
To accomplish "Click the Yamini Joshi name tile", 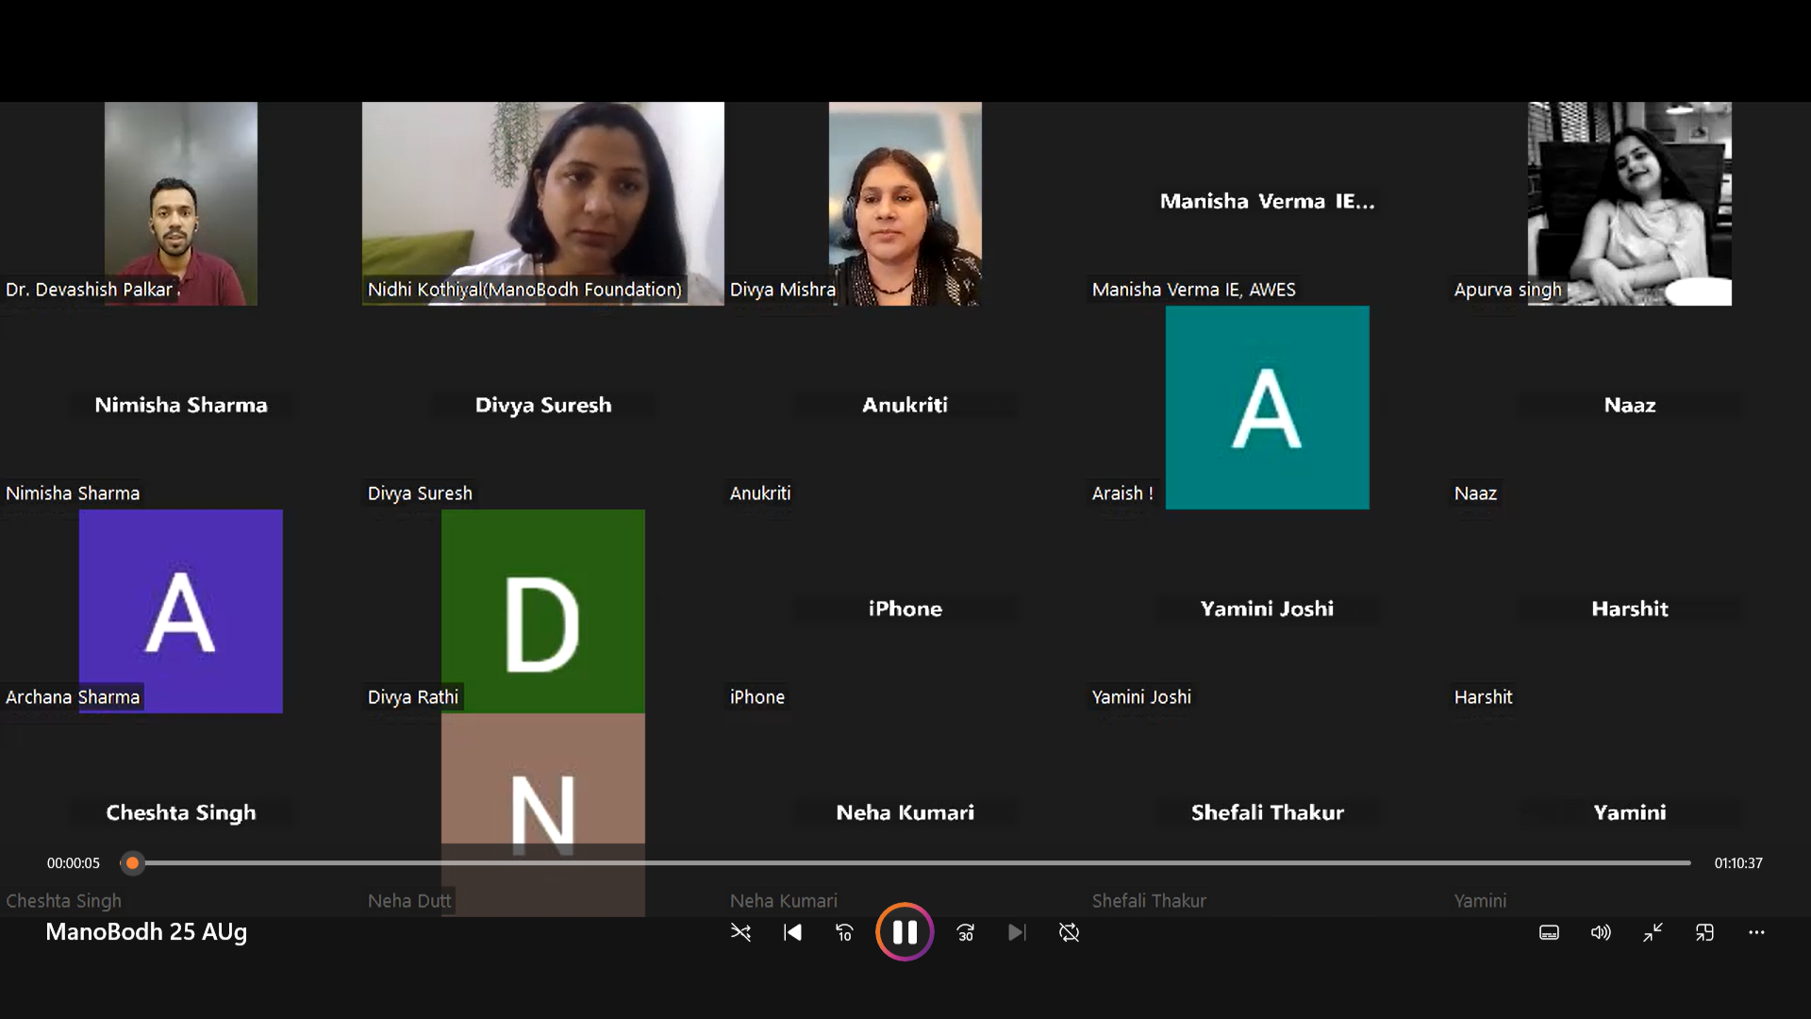I will [1268, 609].
